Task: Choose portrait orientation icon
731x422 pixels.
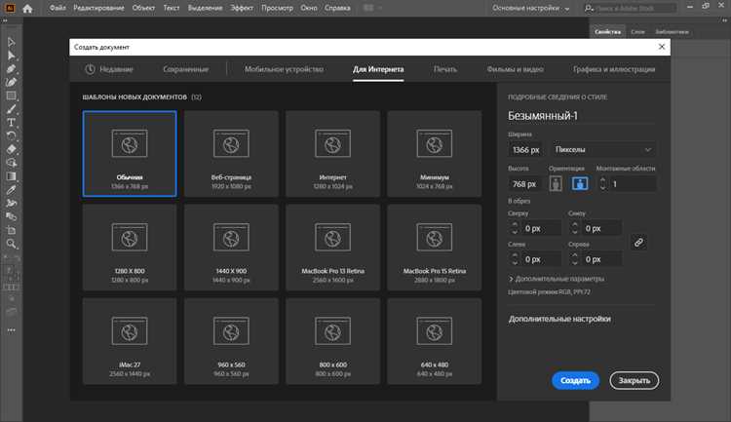Action: 556,183
